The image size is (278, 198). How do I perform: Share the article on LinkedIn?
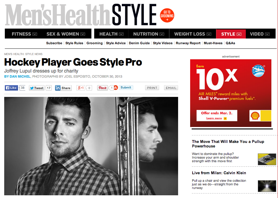point(63,88)
